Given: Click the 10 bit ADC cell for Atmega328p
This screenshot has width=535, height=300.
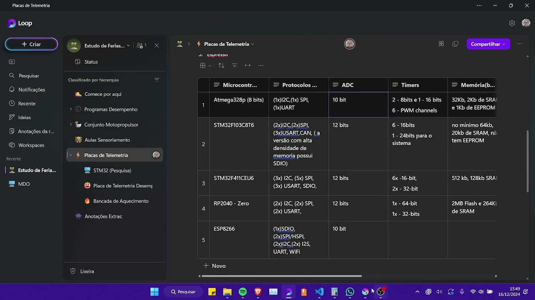Looking at the screenshot, I should point(358,105).
